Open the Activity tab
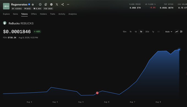Viewport: 187px width, 107px height. click(x=62, y=14)
